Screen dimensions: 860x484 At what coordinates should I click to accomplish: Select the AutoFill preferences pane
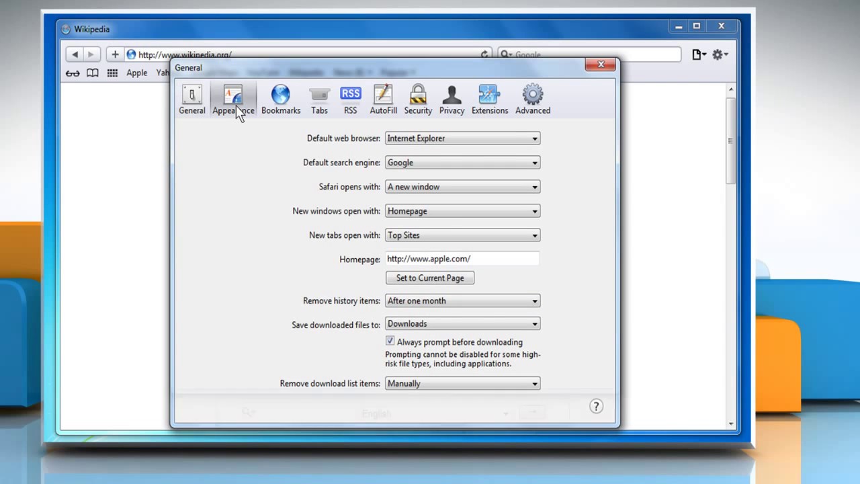[x=383, y=99]
